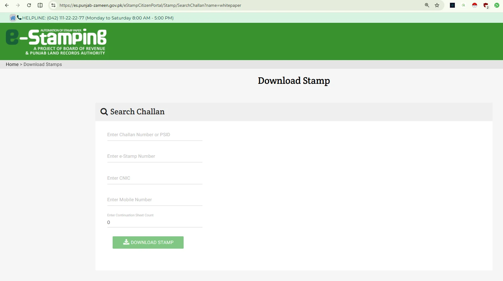Image resolution: width=503 pixels, height=281 pixels.
Task: Click the e-Stamping logo
Action: pos(56,42)
